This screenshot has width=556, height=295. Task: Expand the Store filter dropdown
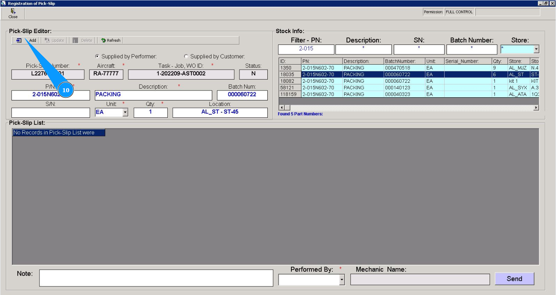click(x=536, y=50)
